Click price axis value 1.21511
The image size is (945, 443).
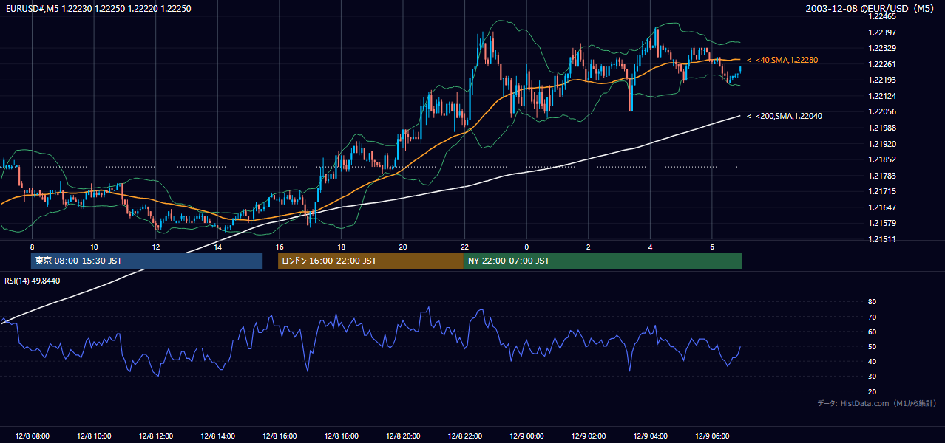pyautogui.click(x=881, y=239)
